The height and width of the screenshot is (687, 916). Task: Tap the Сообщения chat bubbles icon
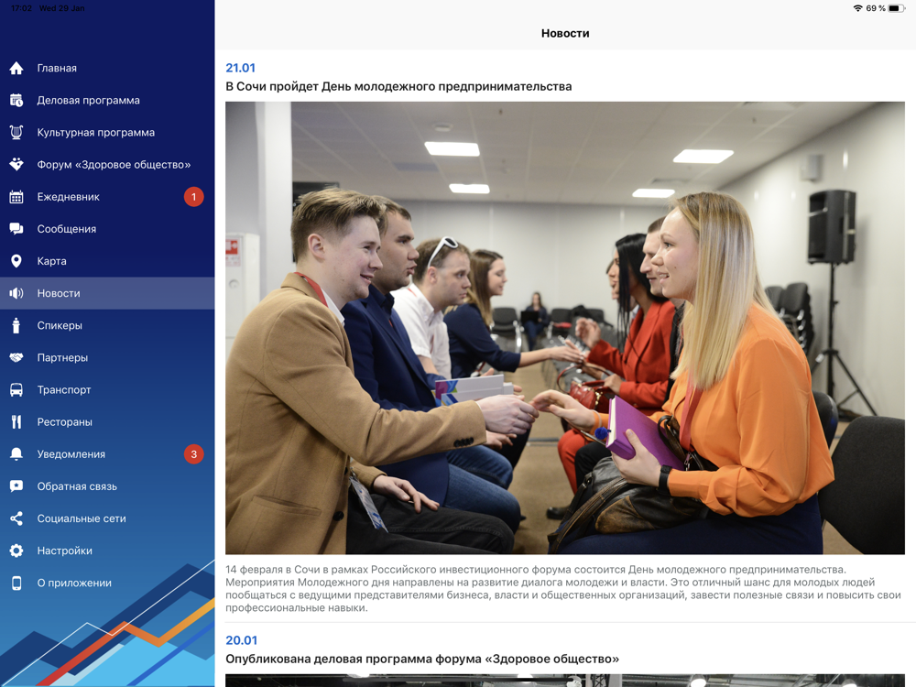click(x=16, y=229)
